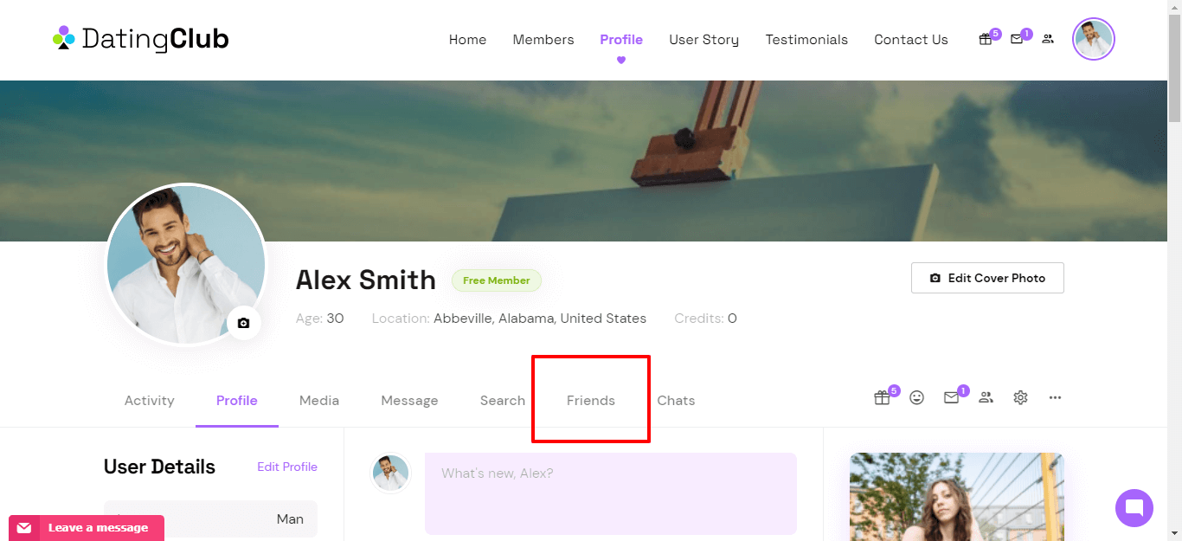The image size is (1182, 541).
Task: Open the gift icon in profile toolbar
Action: (882, 398)
